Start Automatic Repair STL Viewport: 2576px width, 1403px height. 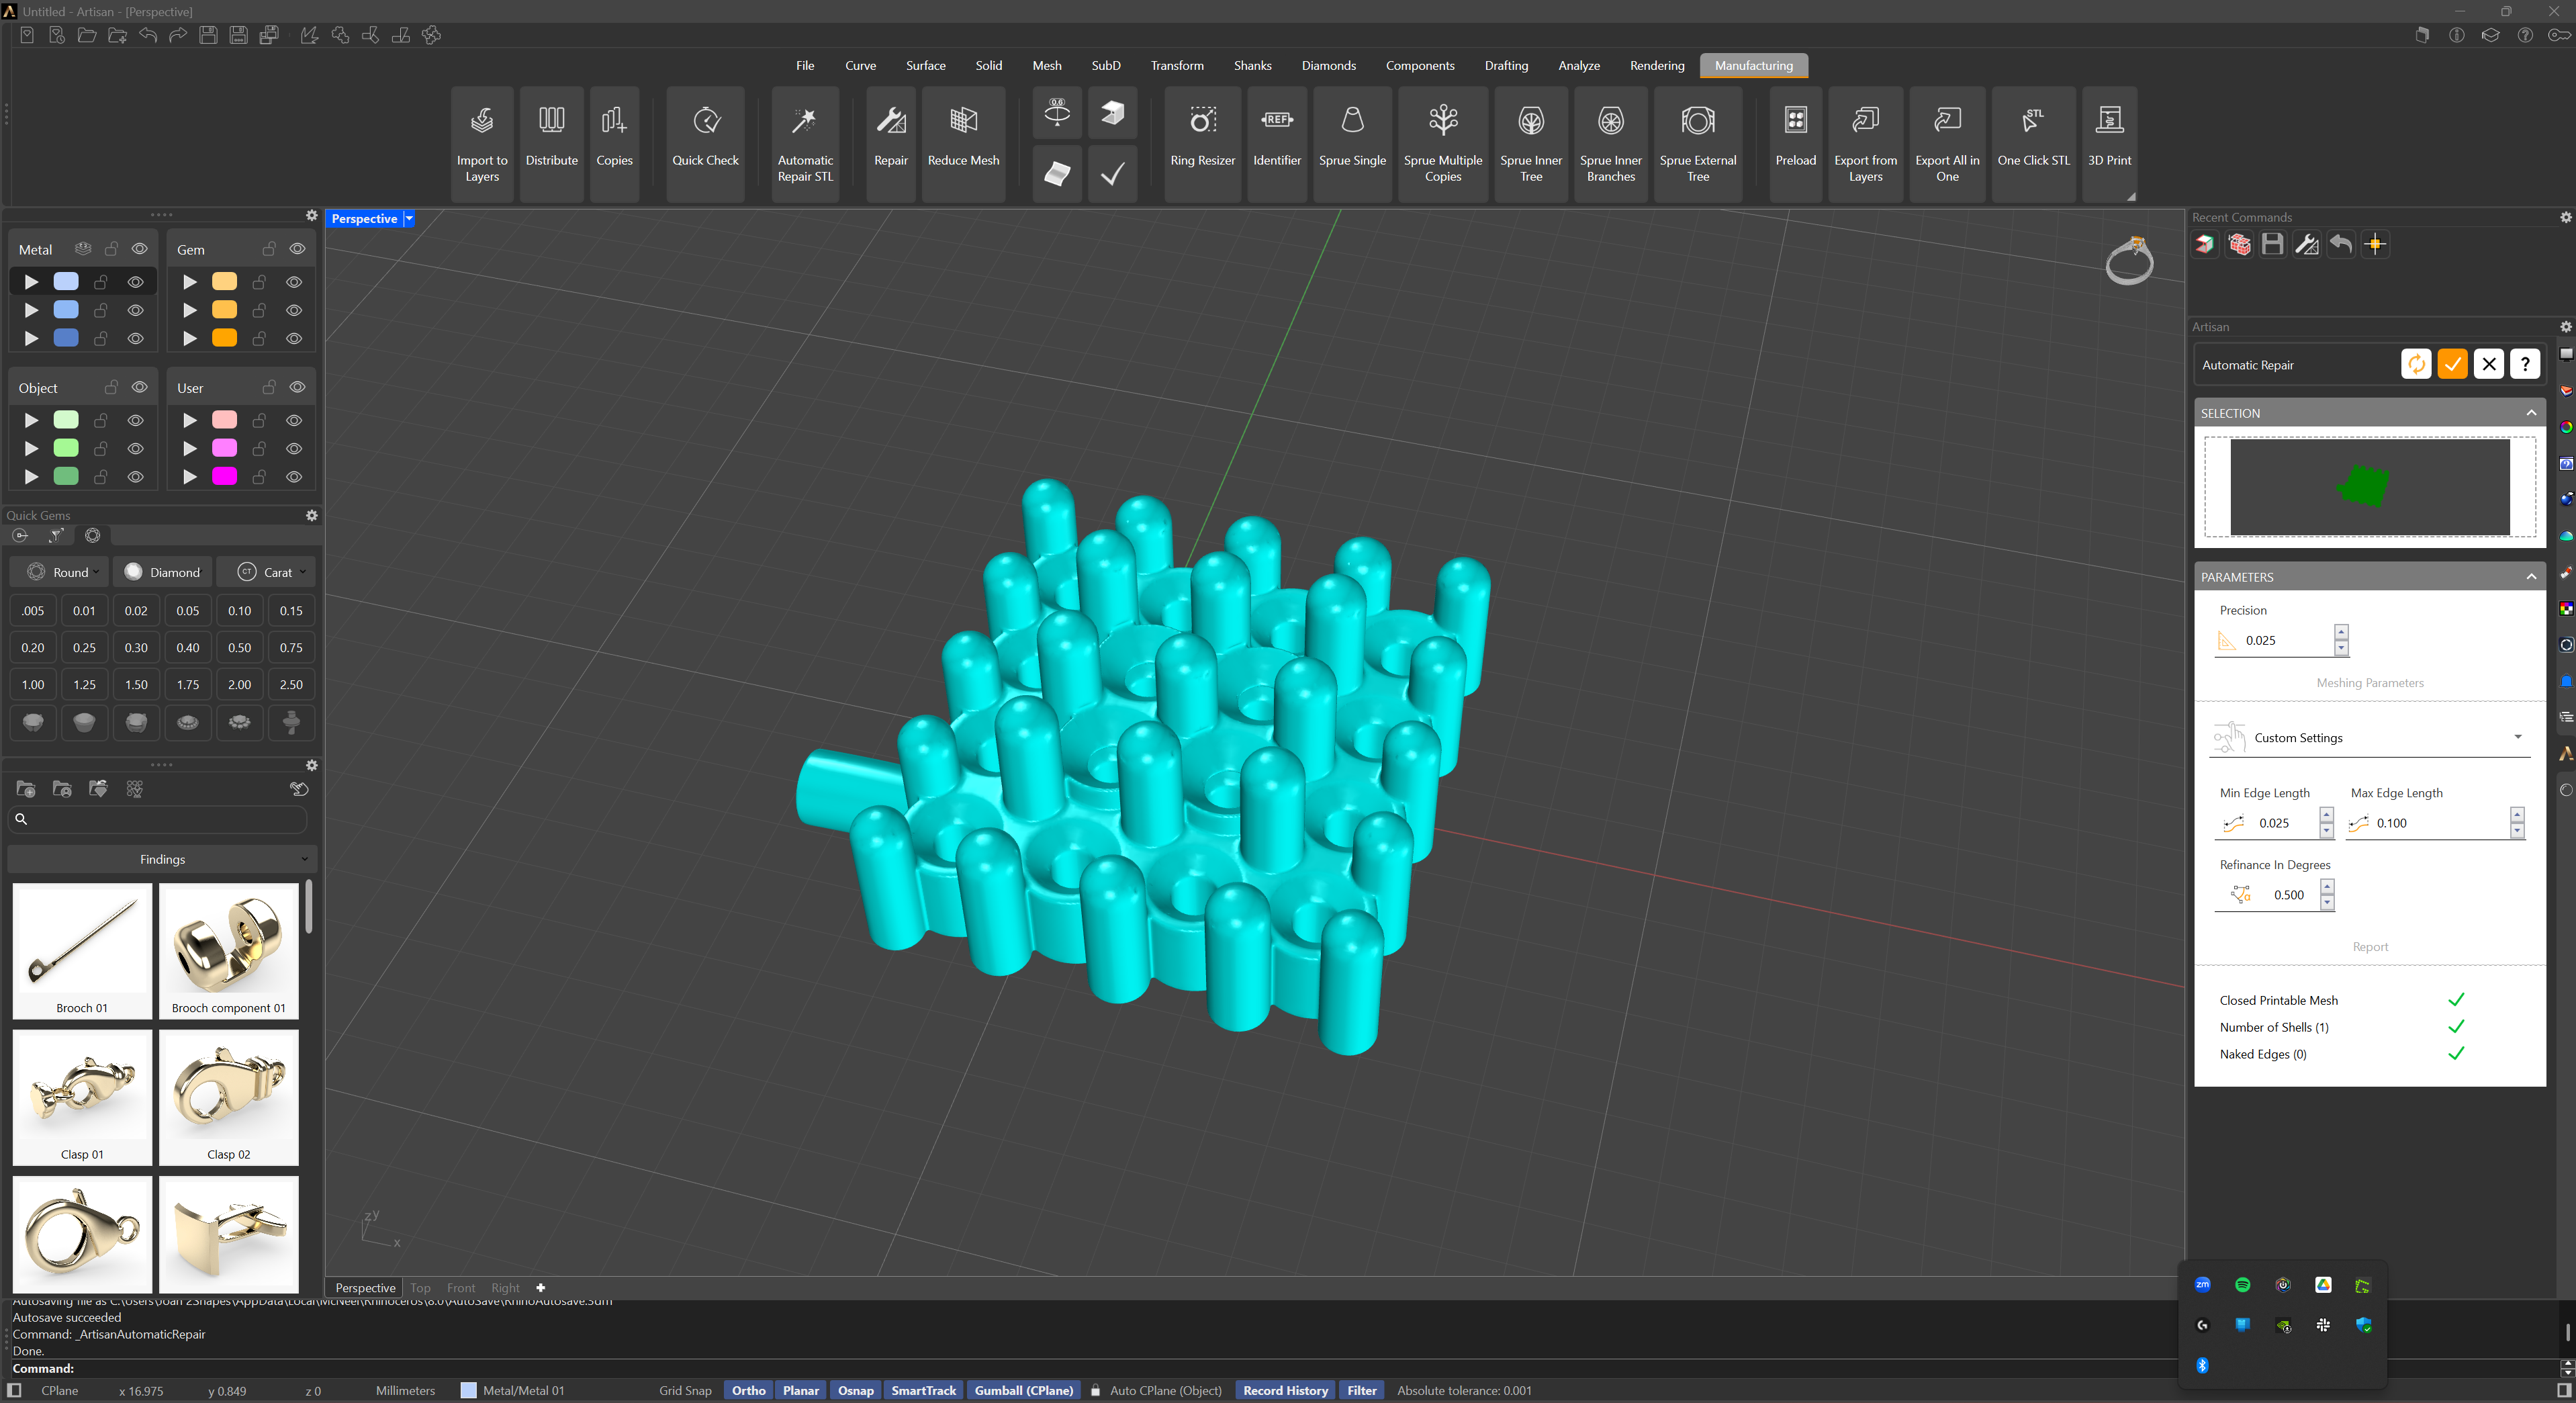click(x=805, y=144)
